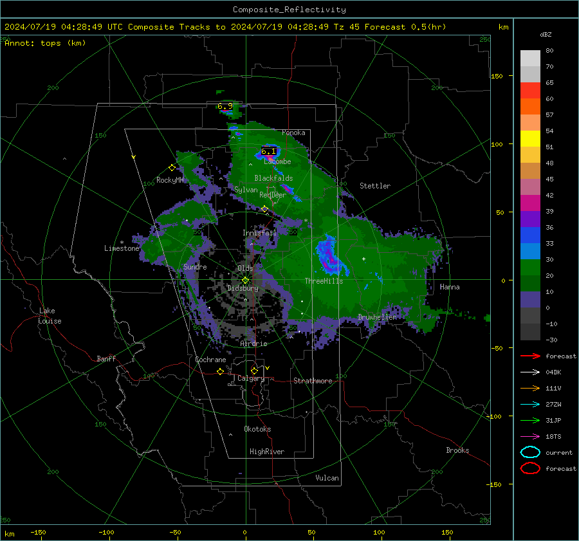Click the Sylvan label
Screen dimensions: 579x541
(246, 190)
